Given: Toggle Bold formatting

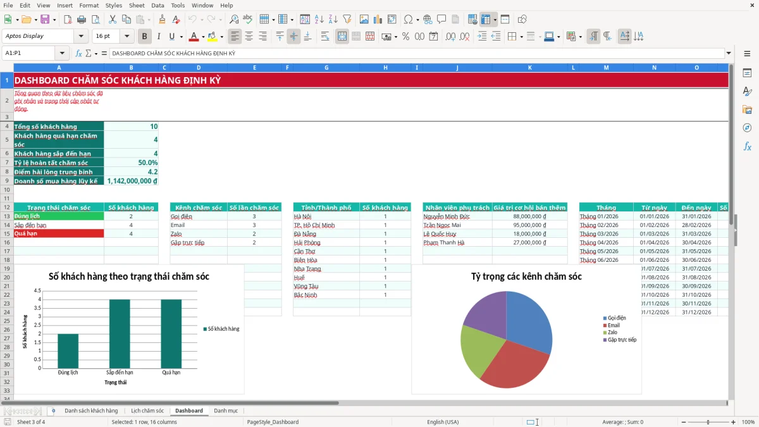Looking at the screenshot, I should [x=145, y=36].
